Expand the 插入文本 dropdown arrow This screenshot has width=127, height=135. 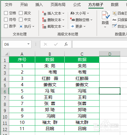tap(64, 13)
